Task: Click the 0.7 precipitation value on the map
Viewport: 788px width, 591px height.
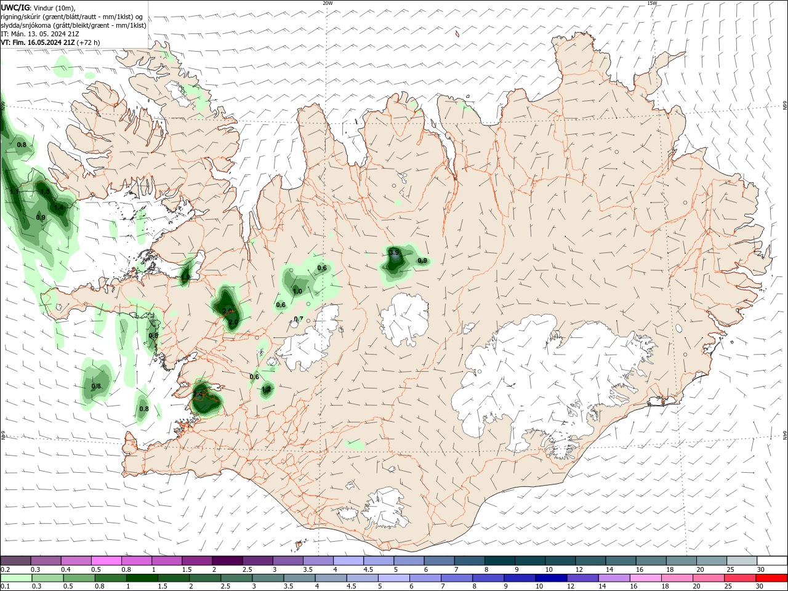Action: click(299, 319)
